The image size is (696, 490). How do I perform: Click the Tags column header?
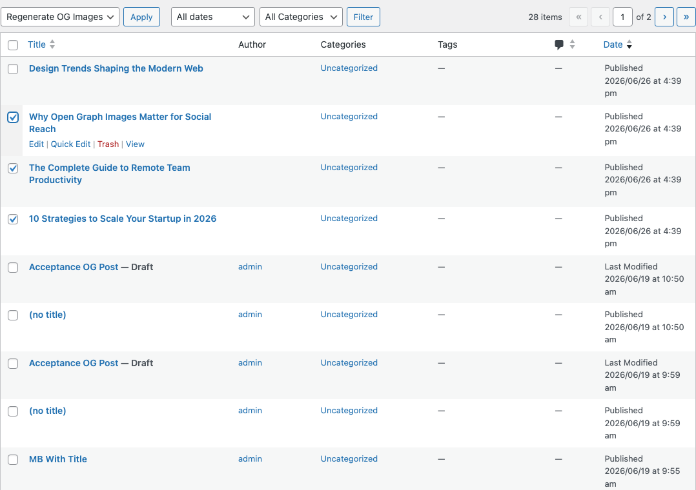click(x=447, y=44)
